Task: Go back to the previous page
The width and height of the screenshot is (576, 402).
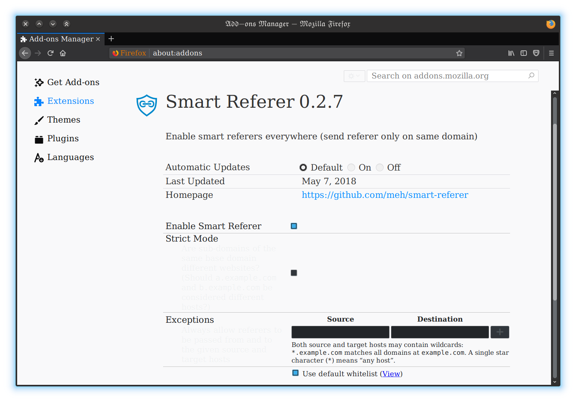Action: [25, 53]
